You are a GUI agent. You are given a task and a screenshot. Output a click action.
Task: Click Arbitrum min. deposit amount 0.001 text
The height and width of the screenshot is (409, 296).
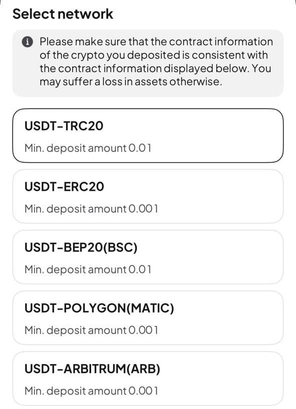(x=91, y=391)
